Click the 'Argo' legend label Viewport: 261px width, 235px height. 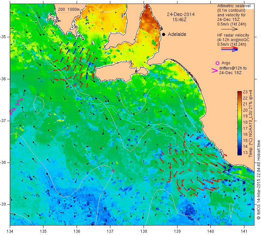coord(226,63)
